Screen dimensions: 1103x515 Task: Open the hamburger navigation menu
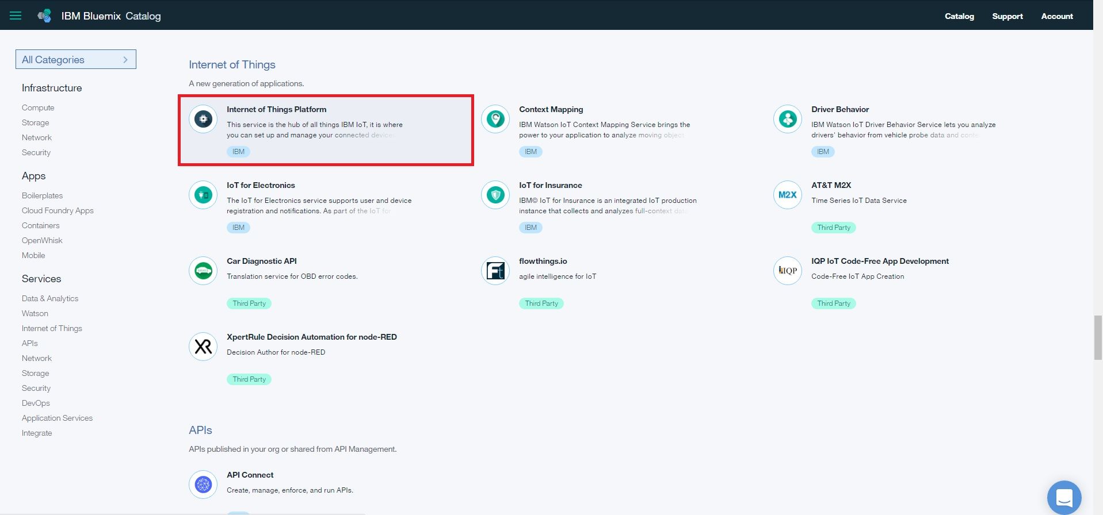pos(16,16)
